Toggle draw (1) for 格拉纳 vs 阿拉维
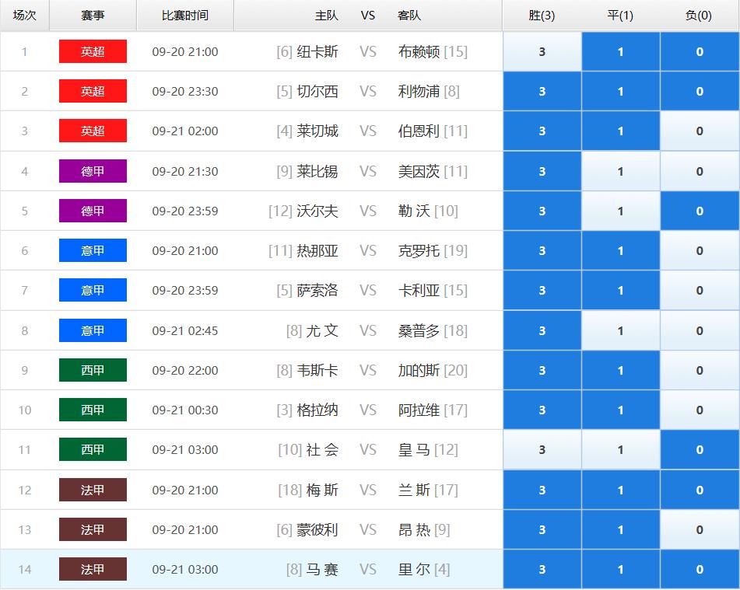740x590 pixels. [x=621, y=410]
